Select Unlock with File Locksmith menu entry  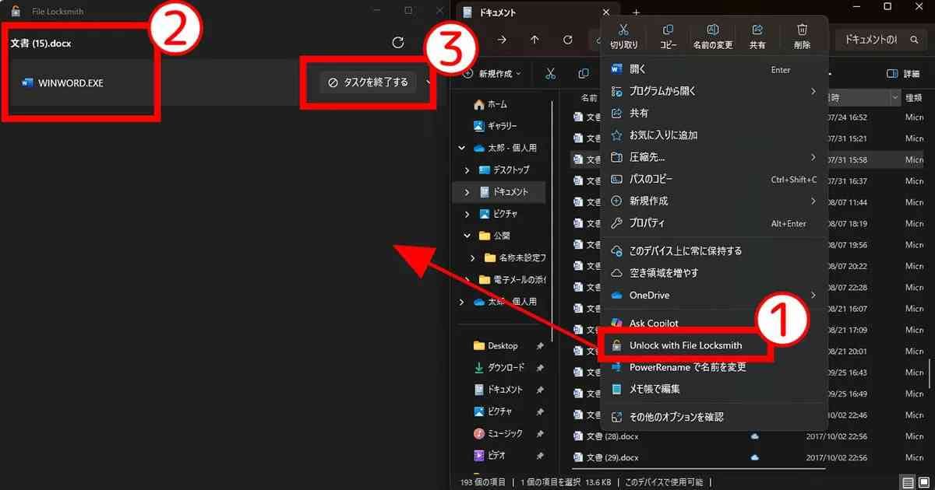click(x=686, y=345)
